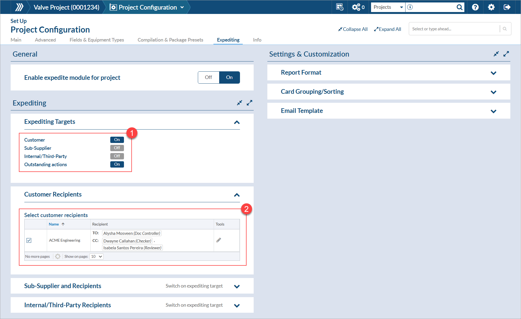
Task: Toggle the Customer expediting target
Action: [x=117, y=140]
